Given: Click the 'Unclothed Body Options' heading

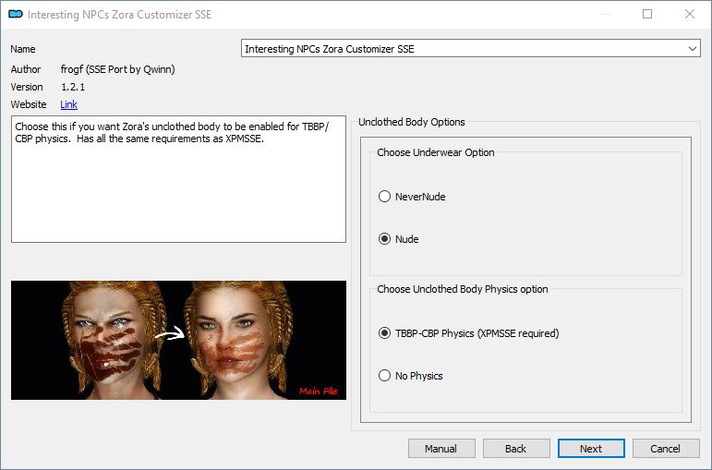Looking at the screenshot, I should click(x=411, y=122).
